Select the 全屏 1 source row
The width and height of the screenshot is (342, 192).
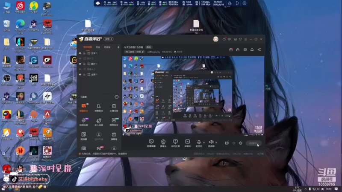pos(99,74)
